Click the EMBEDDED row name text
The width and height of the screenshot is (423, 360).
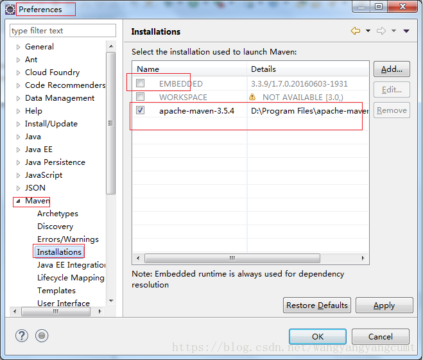tap(181, 84)
